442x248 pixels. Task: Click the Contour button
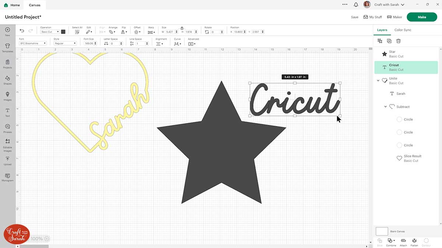pos(426,242)
